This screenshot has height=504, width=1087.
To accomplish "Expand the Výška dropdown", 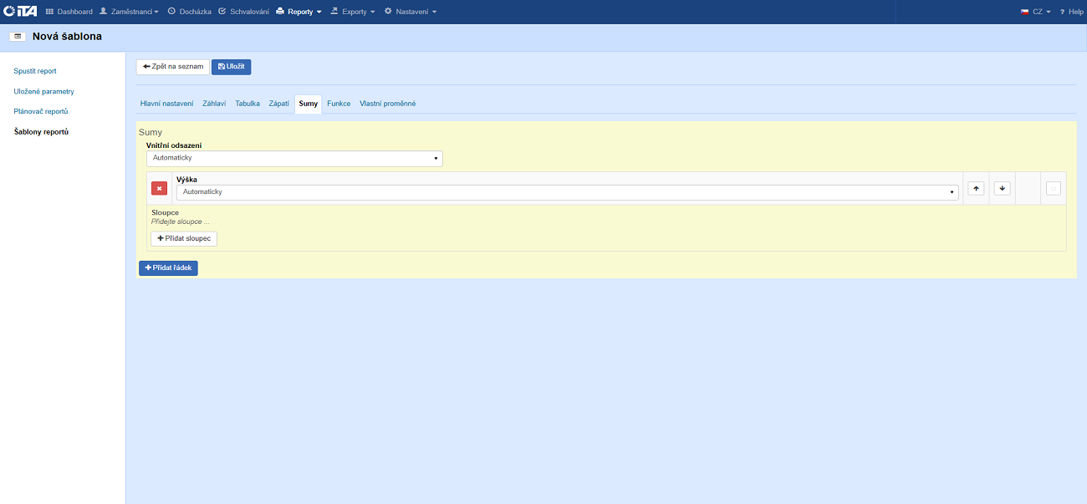I will coord(567,192).
